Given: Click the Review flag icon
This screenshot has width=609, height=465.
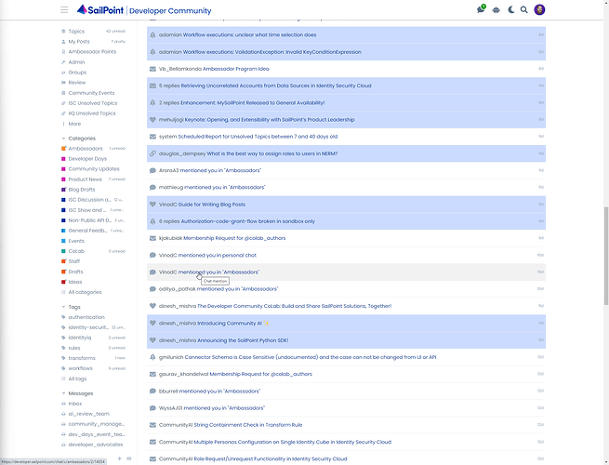Looking at the screenshot, I should coord(63,83).
